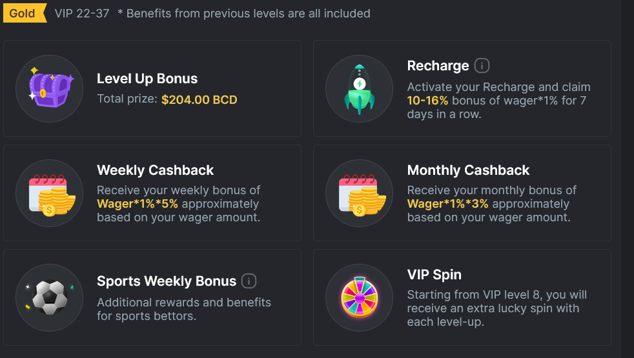Click the soccer ball Sports icon
This screenshot has width=634, height=358.
[x=49, y=298]
